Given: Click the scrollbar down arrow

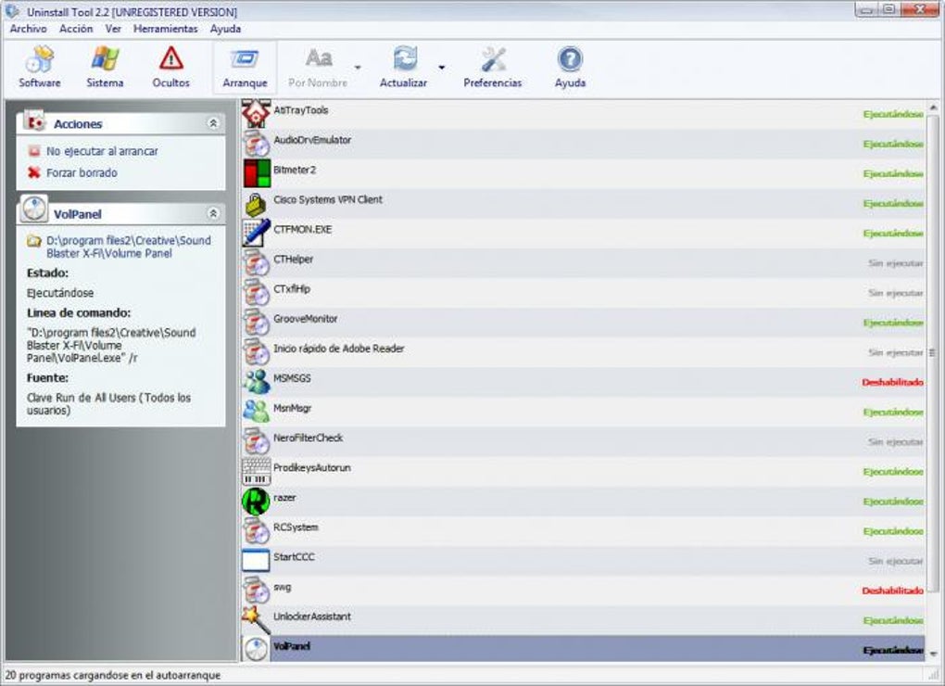Looking at the screenshot, I should pos(933,654).
